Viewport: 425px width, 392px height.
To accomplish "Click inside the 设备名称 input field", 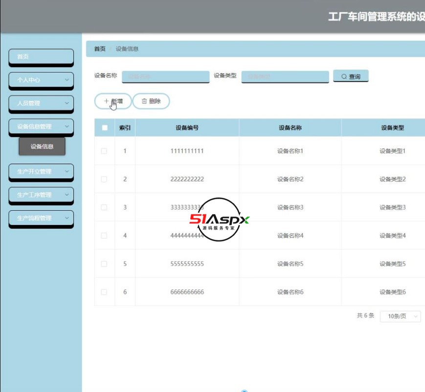I will (166, 75).
